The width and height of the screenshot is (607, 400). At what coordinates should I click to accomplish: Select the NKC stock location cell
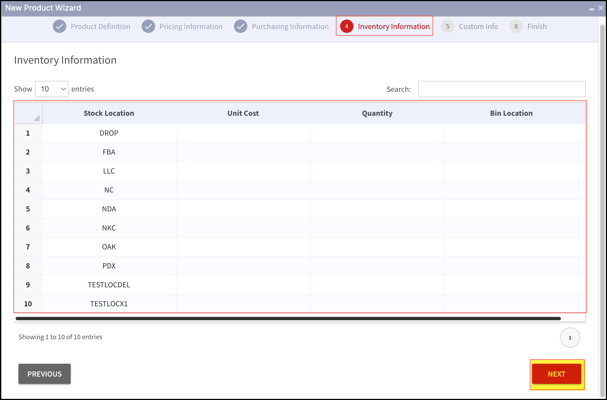pos(109,228)
